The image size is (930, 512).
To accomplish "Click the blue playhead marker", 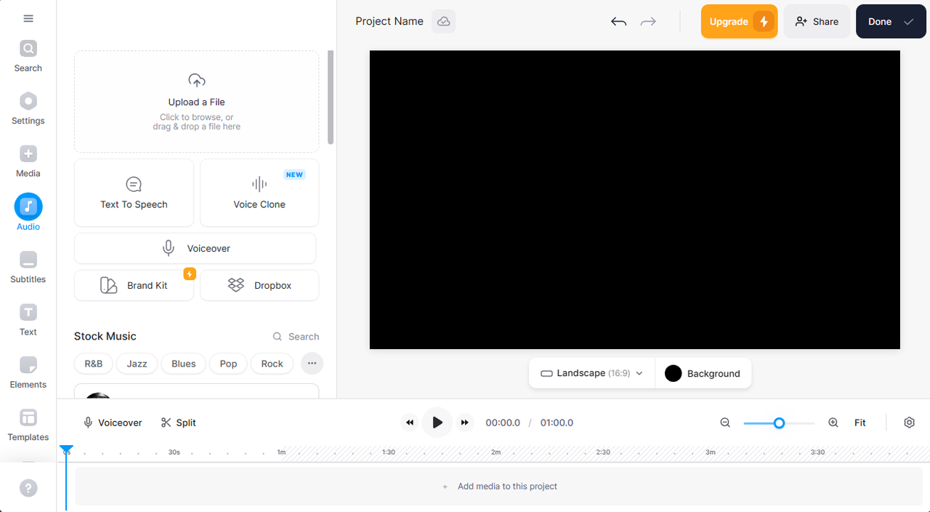I will coord(66,449).
